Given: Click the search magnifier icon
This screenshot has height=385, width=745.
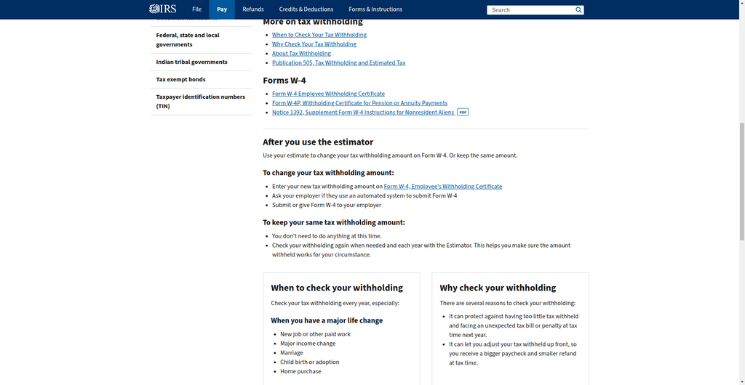Looking at the screenshot, I should coord(578,10).
